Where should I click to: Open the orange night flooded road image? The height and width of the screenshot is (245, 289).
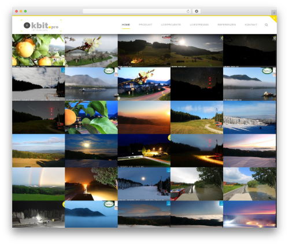(91, 184)
